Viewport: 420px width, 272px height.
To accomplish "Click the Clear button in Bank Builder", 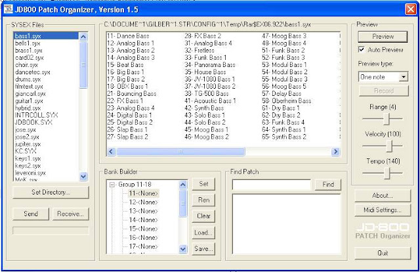I will [x=203, y=216].
